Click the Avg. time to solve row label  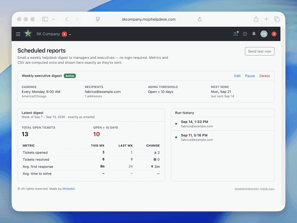click(x=37, y=174)
